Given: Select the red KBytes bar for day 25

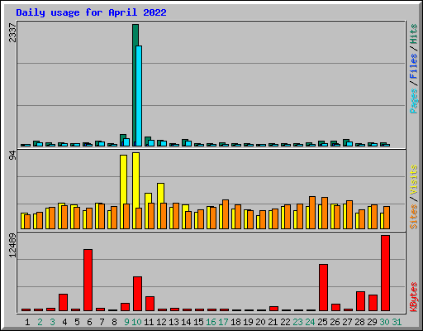Looking at the screenshot, I should (324, 287).
